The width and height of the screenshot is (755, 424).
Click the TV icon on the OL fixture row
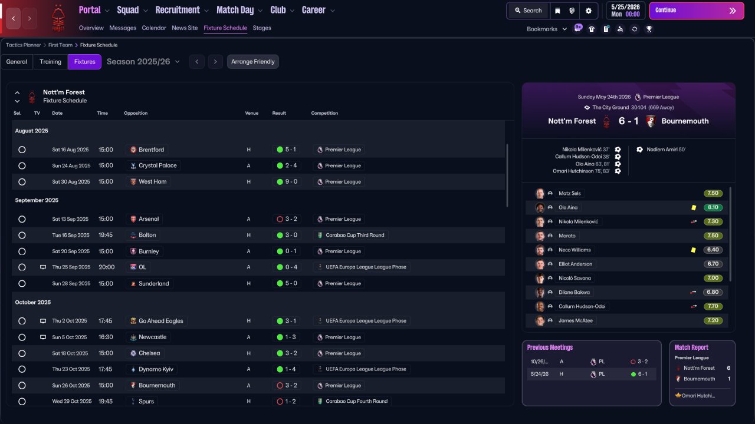(x=43, y=267)
